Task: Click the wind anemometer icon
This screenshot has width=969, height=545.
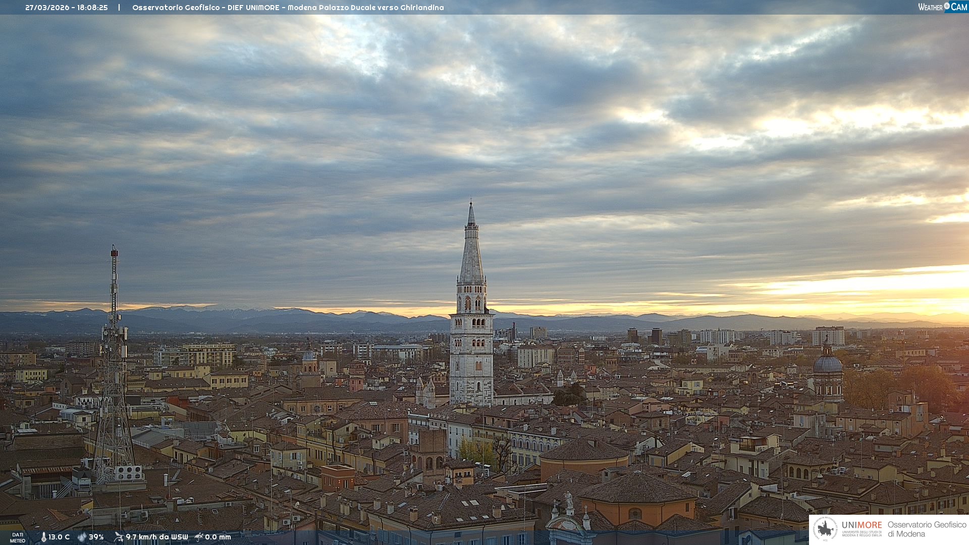Action: 119,537
